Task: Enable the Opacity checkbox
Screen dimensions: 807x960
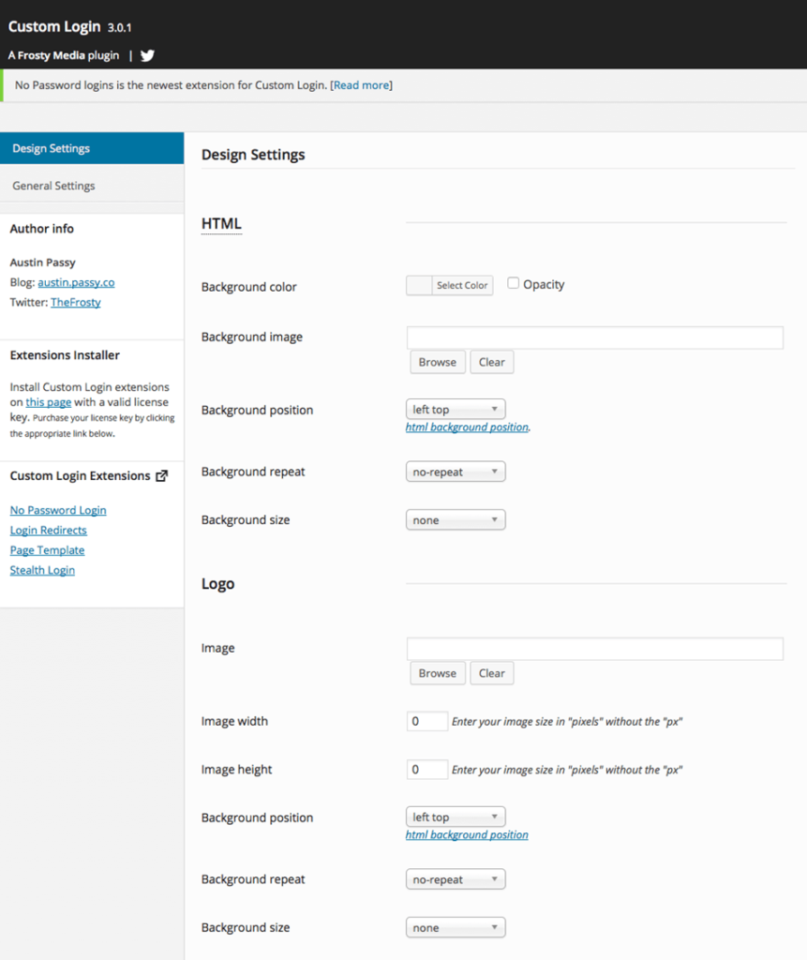Action: [x=513, y=283]
